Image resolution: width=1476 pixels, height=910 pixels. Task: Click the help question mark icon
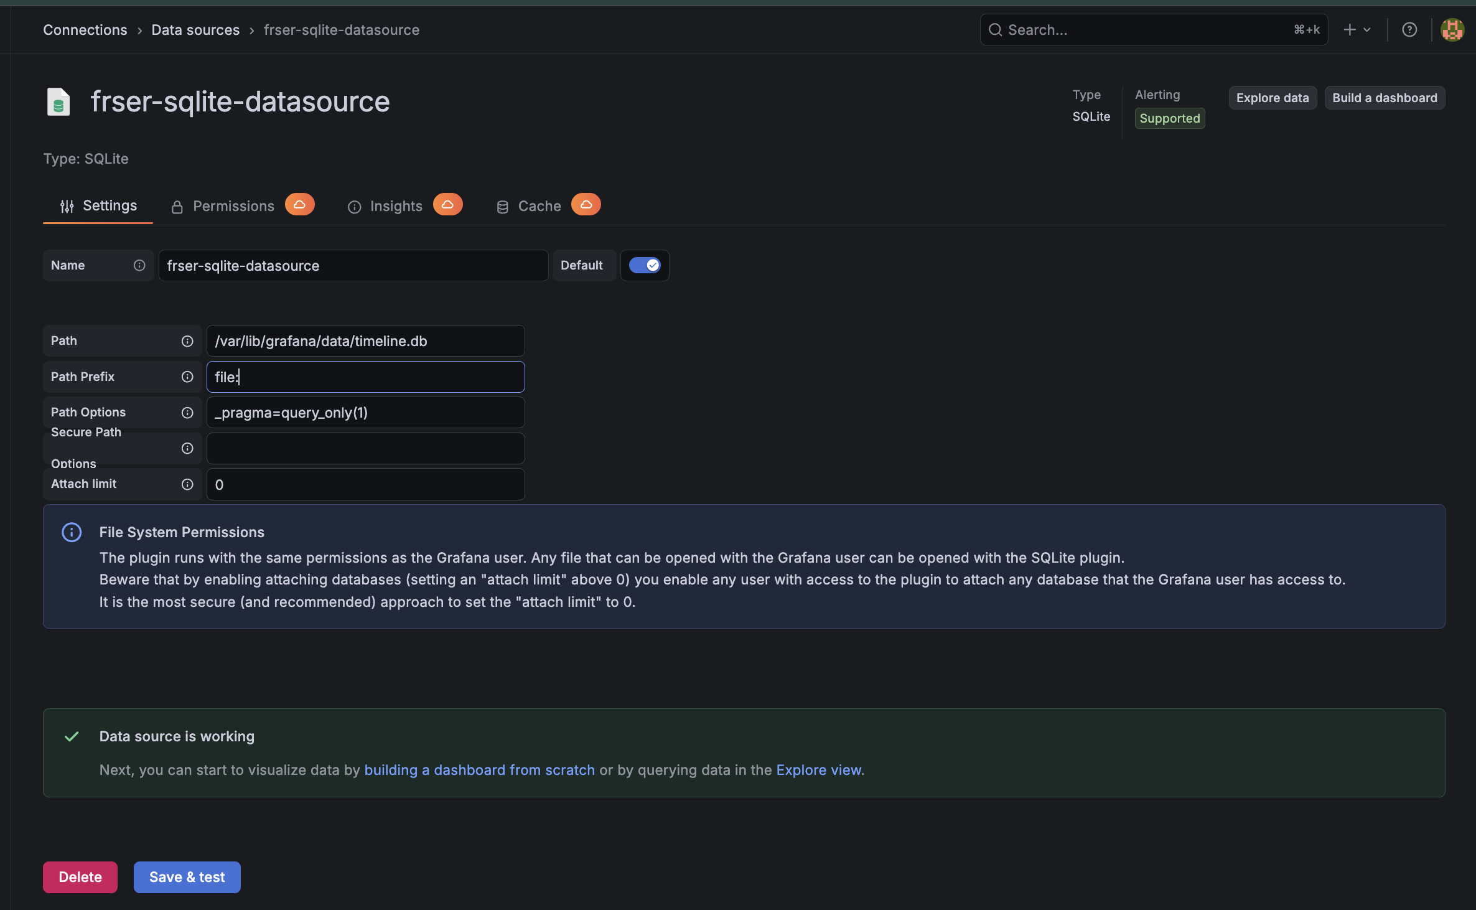[x=1409, y=30]
